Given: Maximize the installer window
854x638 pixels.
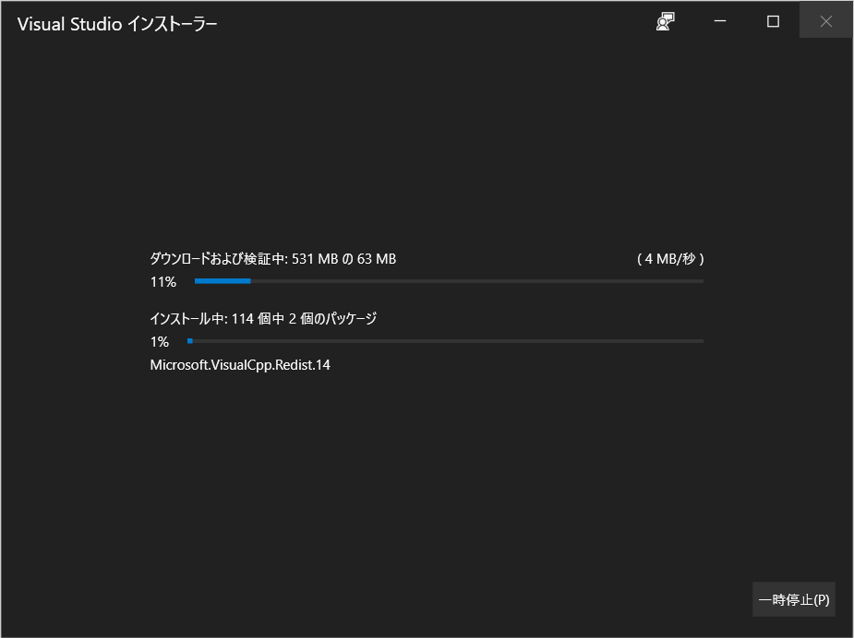Looking at the screenshot, I should pyautogui.click(x=773, y=21).
